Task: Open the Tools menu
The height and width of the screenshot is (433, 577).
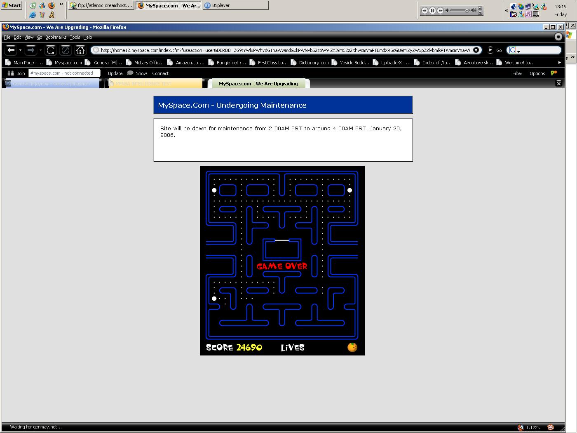Action: 75,37
